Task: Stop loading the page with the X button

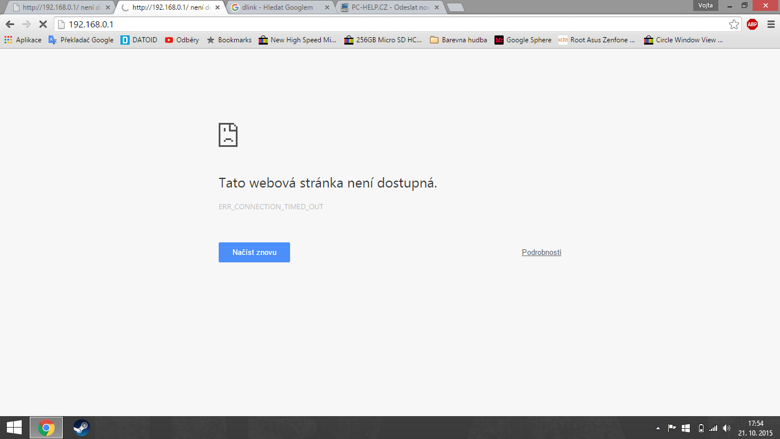Action: click(x=43, y=24)
